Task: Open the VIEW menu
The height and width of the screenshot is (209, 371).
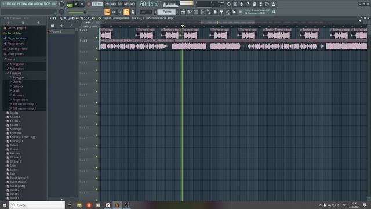Action: coord(31,4)
